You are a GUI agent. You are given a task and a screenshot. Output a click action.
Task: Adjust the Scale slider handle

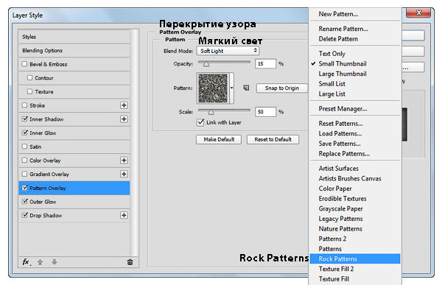pyautogui.click(x=211, y=112)
